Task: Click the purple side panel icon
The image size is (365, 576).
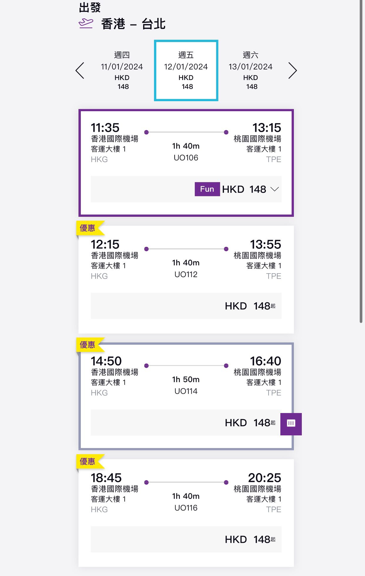Action: 291,424
